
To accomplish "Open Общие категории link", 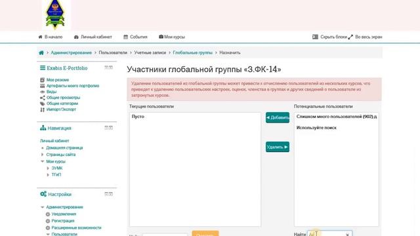I will pyautogui.click(x=62, y=104).
